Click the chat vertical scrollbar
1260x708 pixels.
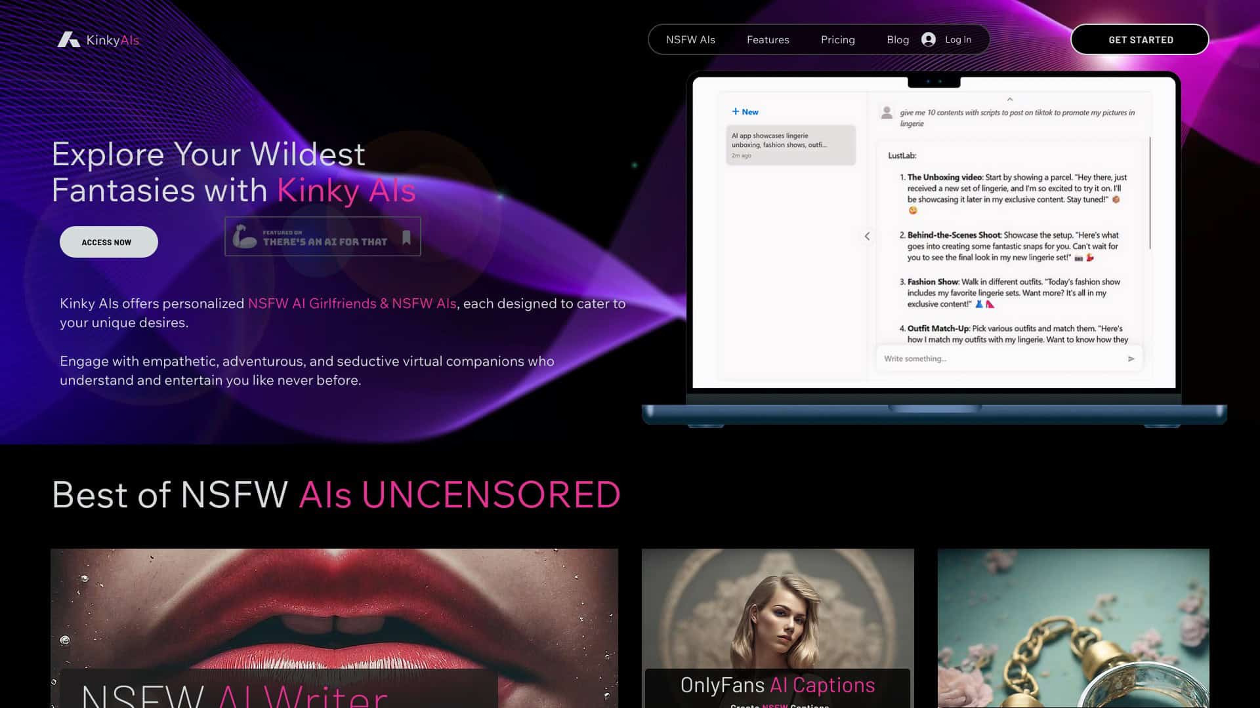click(x=1150, y=193)
